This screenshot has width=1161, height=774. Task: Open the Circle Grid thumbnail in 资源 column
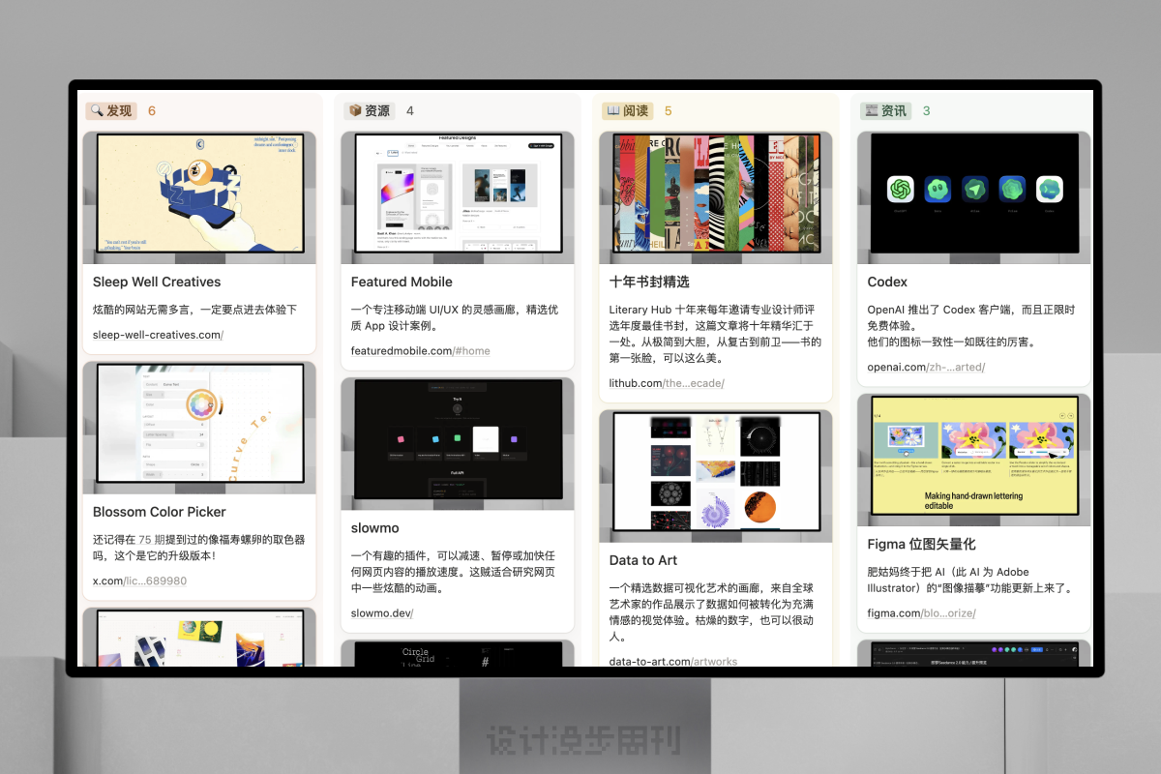coord(458,653)
